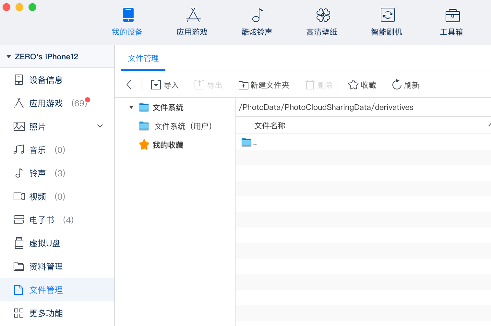
Task: Collapse the 文件系统 tree node
Action: [131, 107]
